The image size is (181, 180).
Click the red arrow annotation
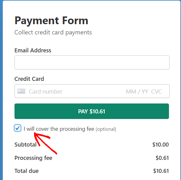click(45, 143)
